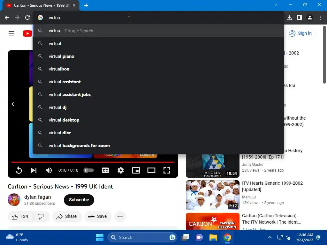Screen dimensions: 327x245
Task: Choose 'virtual backgrounds for zoom' suggestion
Action: [158, 145]
